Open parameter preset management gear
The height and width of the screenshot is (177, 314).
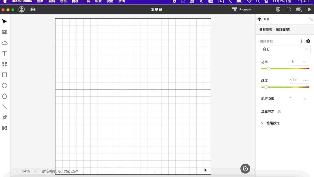pyautogui.click(x=308, y=41)
